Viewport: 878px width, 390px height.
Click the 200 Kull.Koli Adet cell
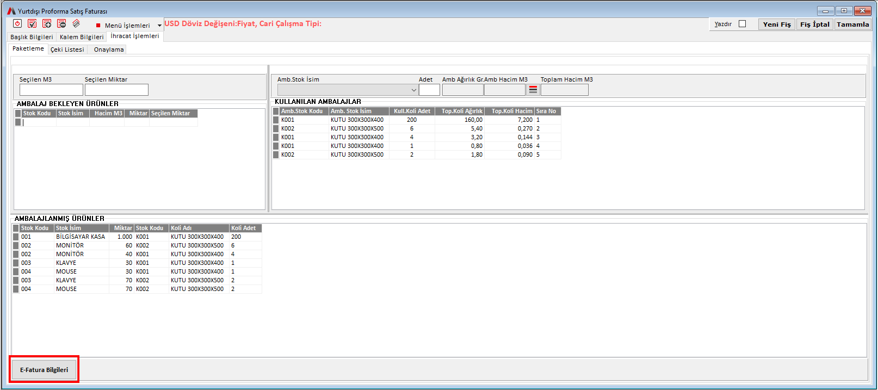tap(412, 120)
